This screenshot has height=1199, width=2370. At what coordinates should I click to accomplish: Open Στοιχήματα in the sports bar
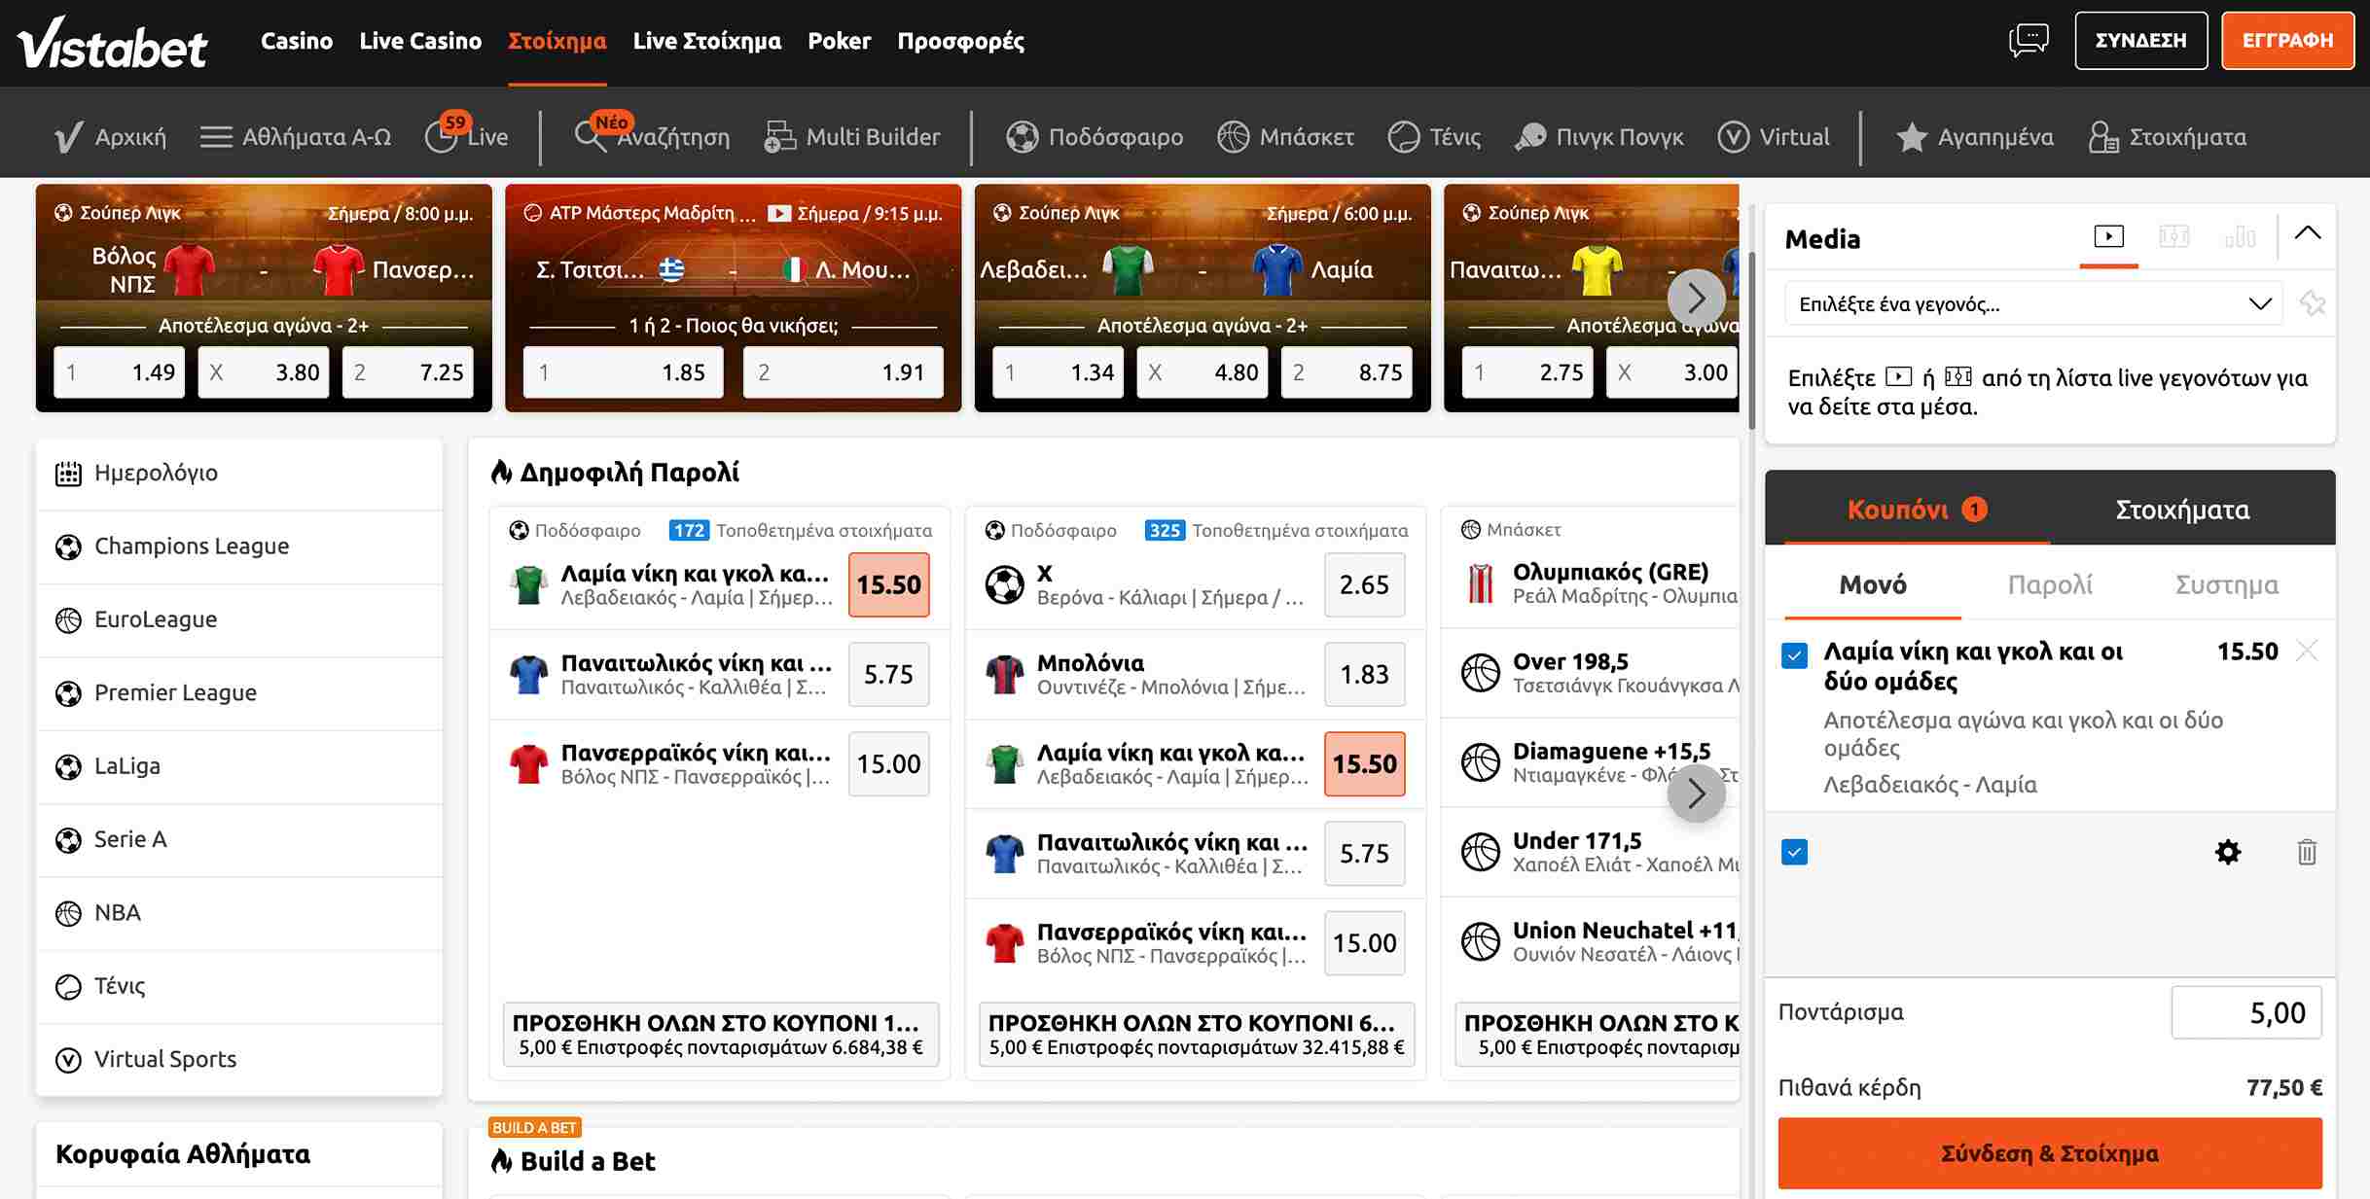[2168, 137]
